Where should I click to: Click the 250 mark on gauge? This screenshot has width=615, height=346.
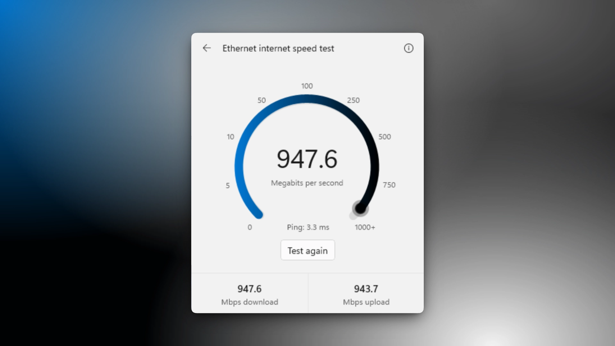tap(353, 100)
